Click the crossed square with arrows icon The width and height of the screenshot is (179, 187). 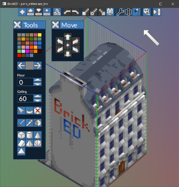point(94,12)
